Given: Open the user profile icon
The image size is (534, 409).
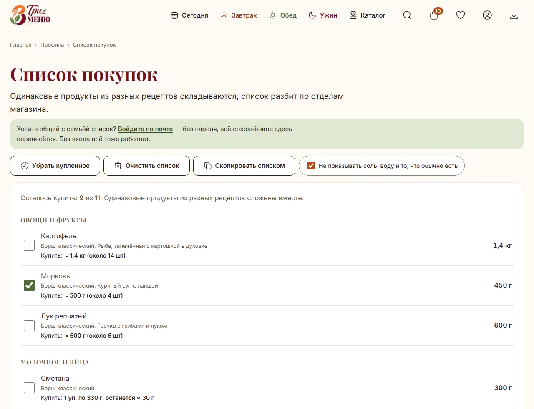Looking at the screenshot, I should pyautogui.click(x=487, y=15).
